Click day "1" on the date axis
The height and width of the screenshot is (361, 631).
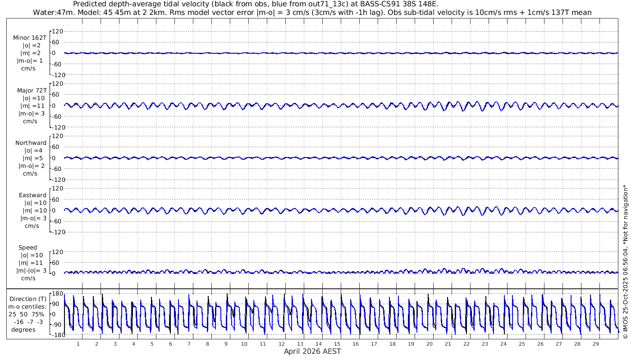[78, 344]
